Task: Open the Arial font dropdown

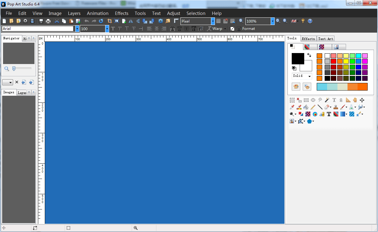Action: point(77,29)
